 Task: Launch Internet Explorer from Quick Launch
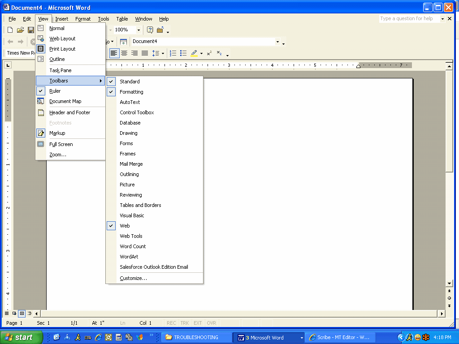click(98, 337)
